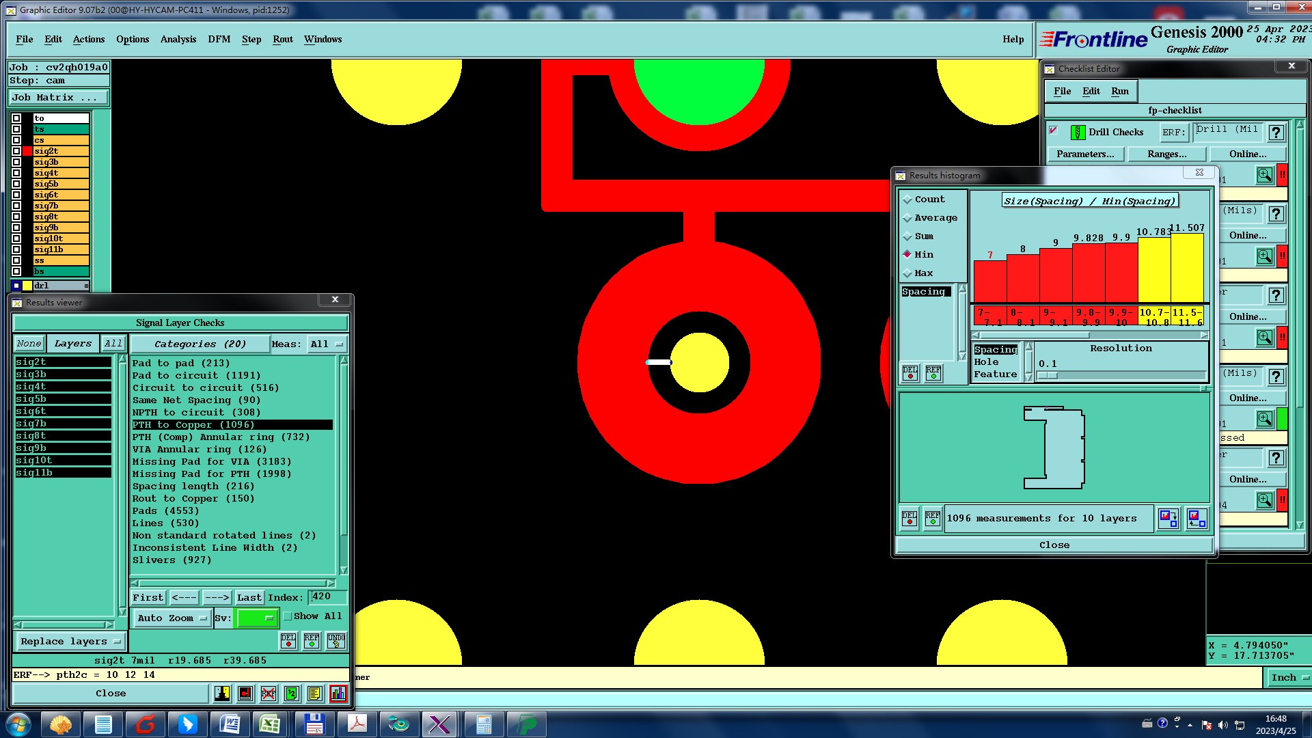Click the UNDO icon button
This screenshot has height=738, width=1312.
(336, 641)
